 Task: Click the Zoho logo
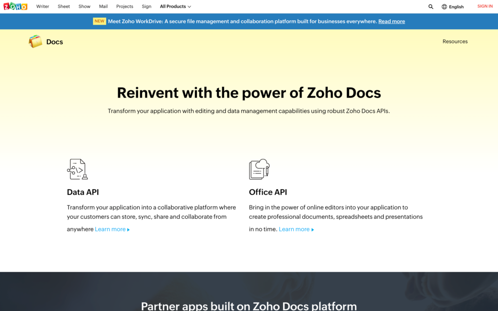pyautogui.click(x=15, y=6)
